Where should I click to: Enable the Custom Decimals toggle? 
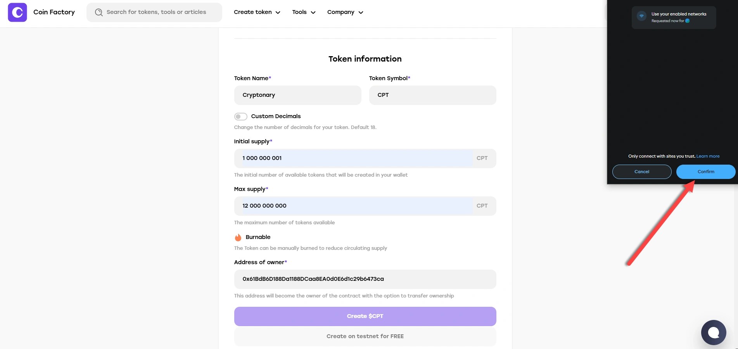point(240,116)
